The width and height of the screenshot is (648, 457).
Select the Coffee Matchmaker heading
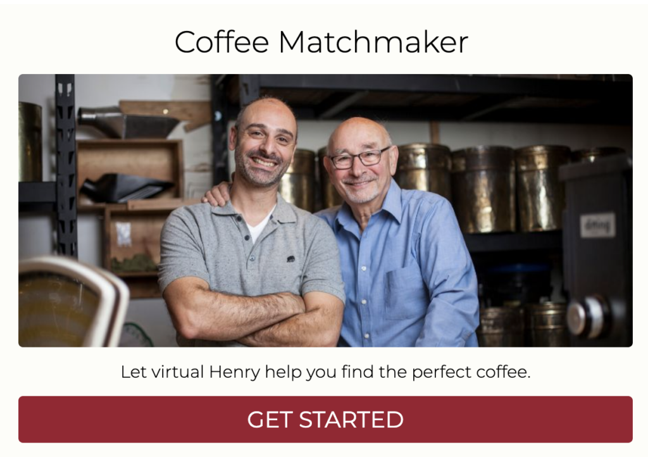(x=321, y=42)
